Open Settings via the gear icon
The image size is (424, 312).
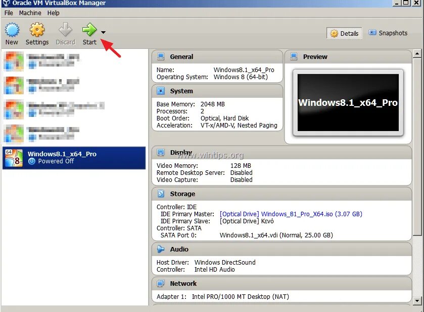(x=37, y=30)
